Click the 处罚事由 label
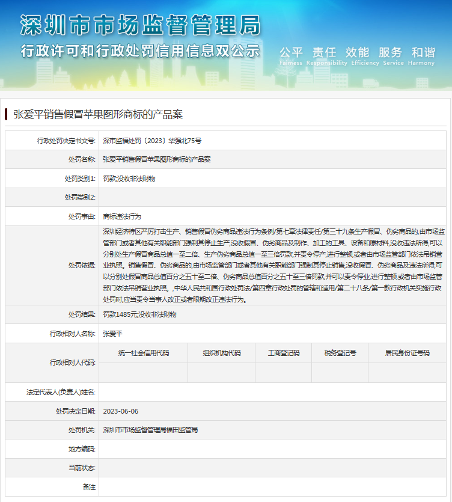Image resolution: width=452 pixels, height=502 pixels. (82, 216)
